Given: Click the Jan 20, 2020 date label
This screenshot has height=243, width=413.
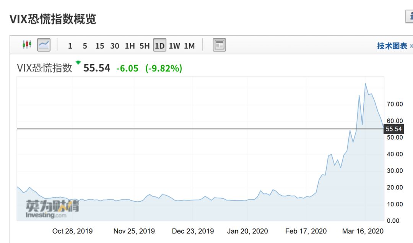Looking at the screenshot, I should [247, 231].
